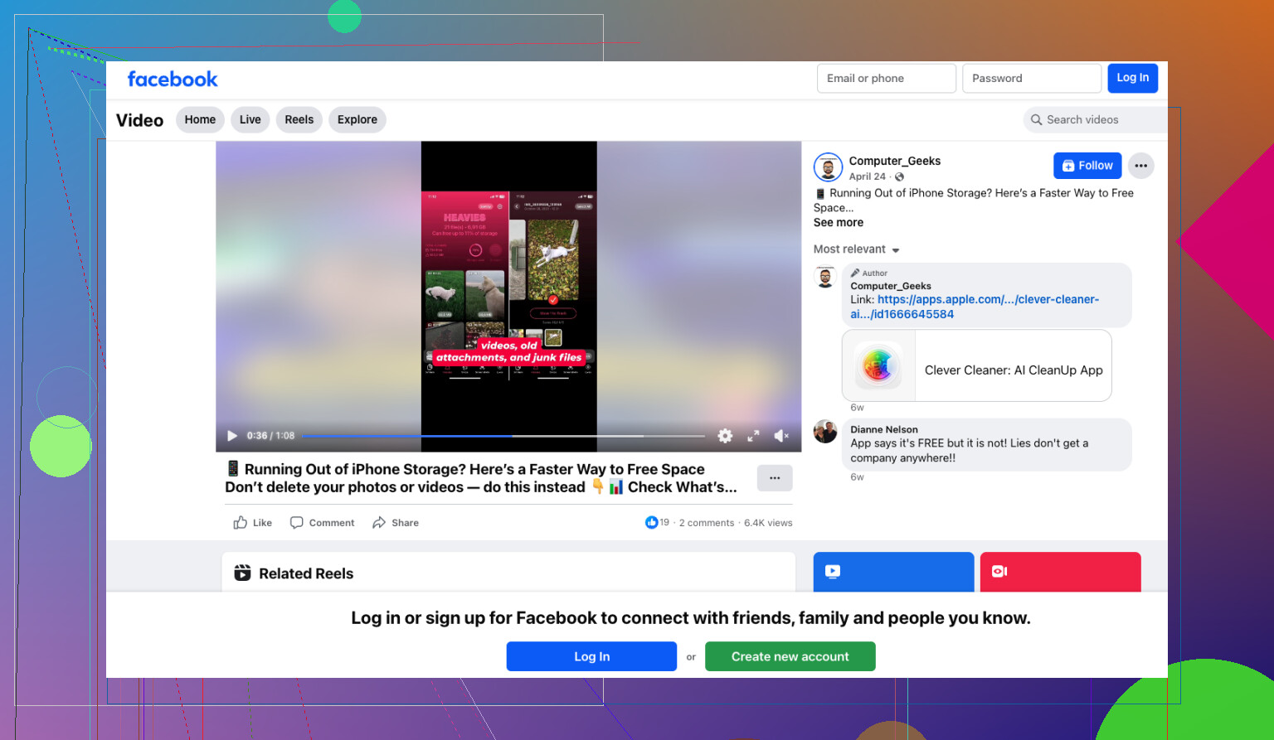The height and width of the screenshot is (740, 1274).
Task: Click the Related Reels heading
Action: [306, 573]
